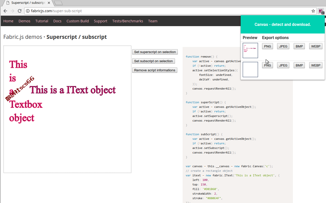Image resolution: width=326 pixels, height=203 pixels.
Task: Export first canvas as JPEG
Action: coord(283,46)
